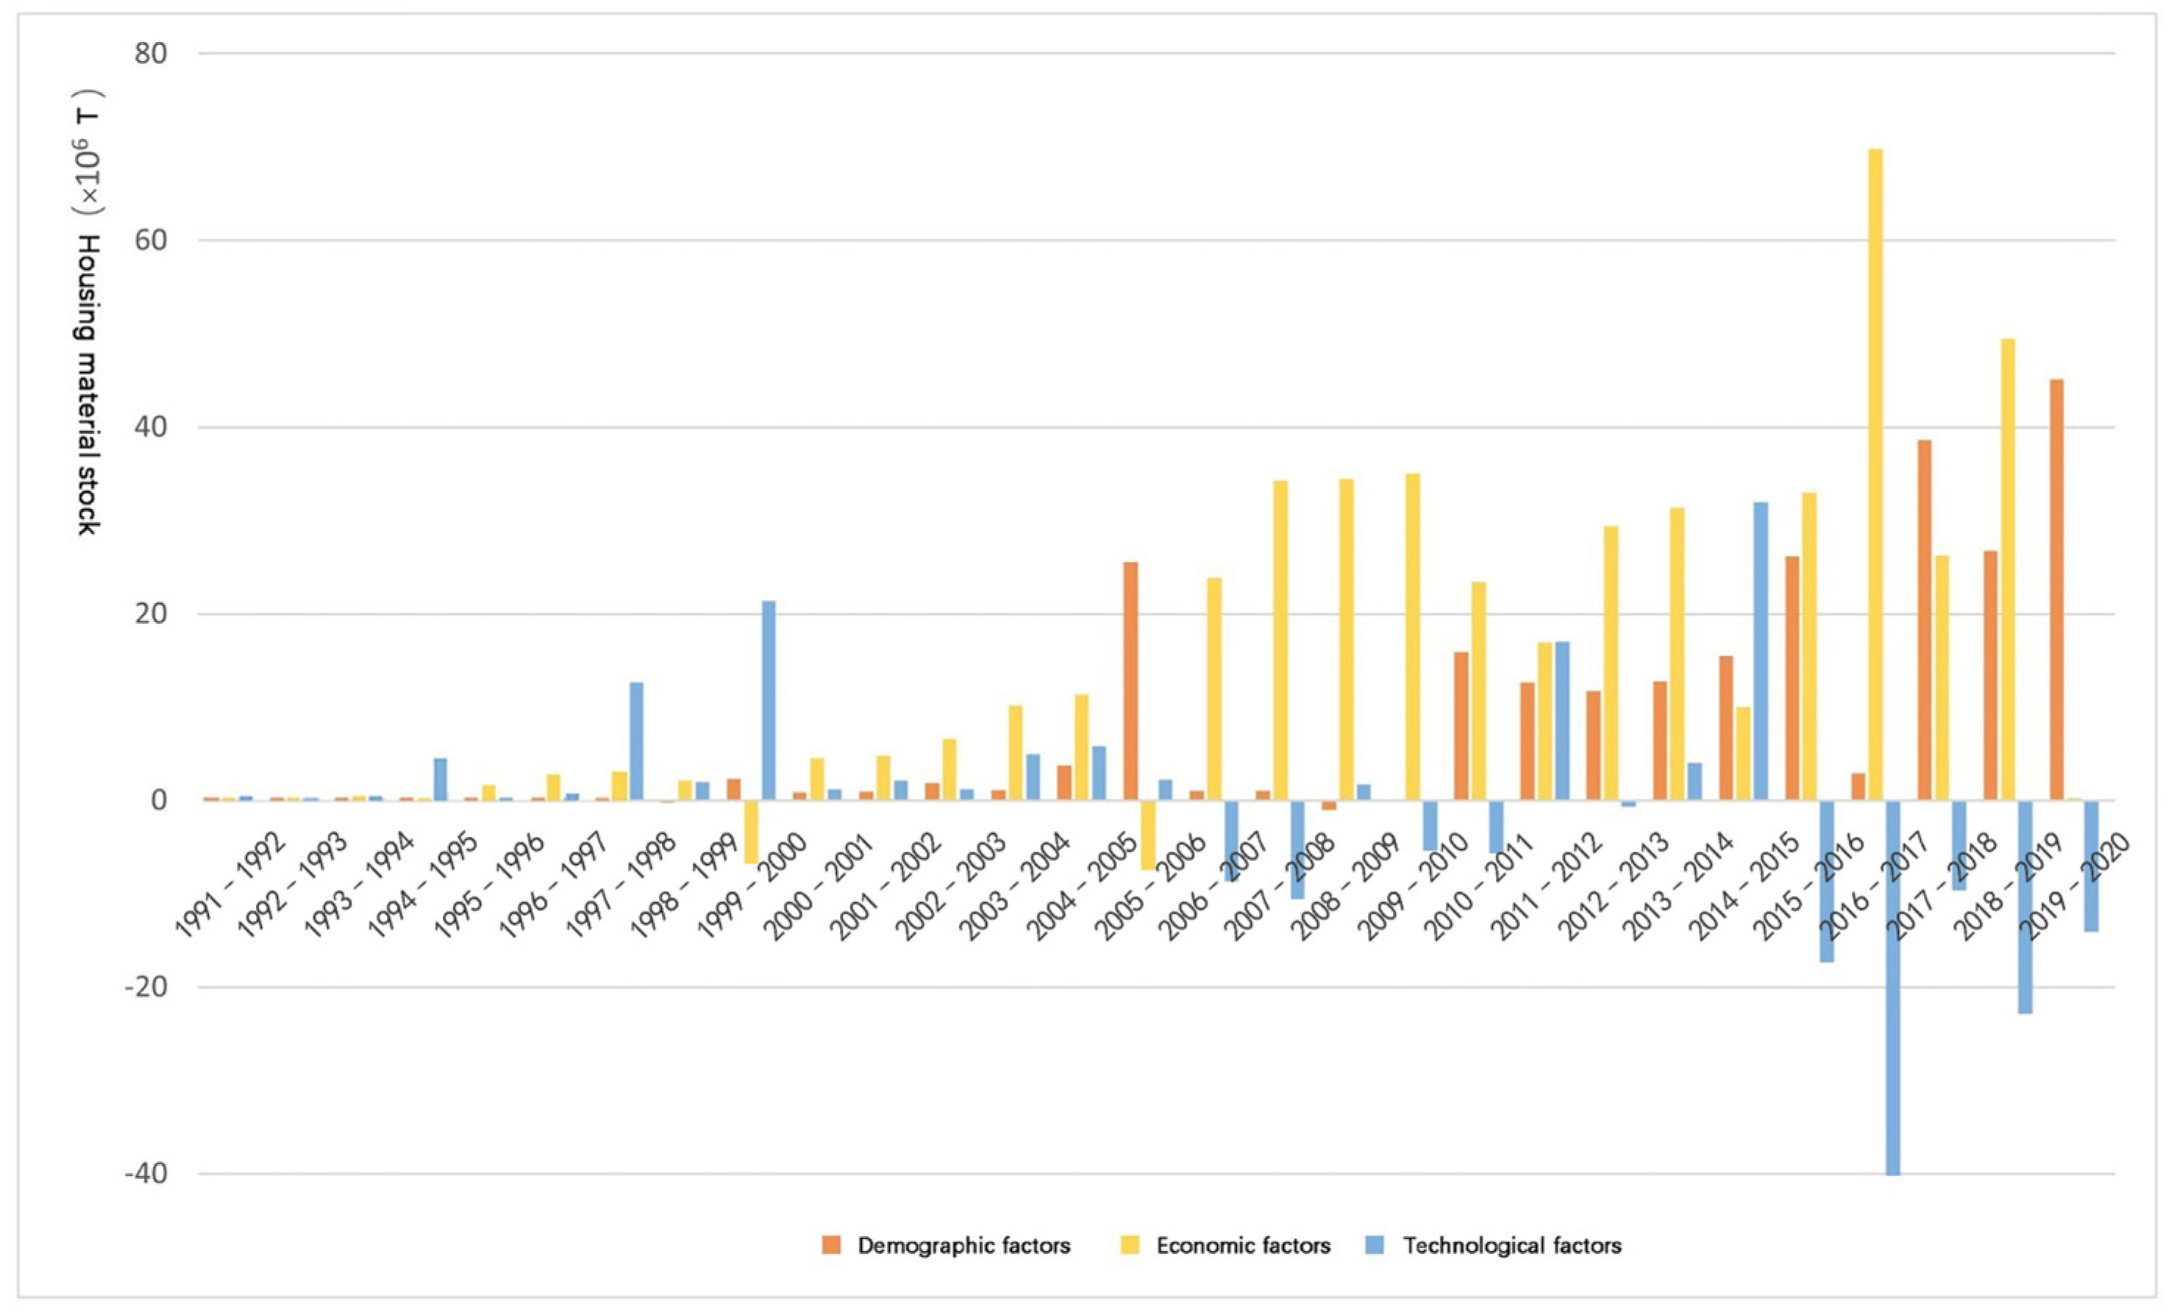Click the blue bar for 1997 – 1998
2168x1312 pixels.
[x=635, y=741]
